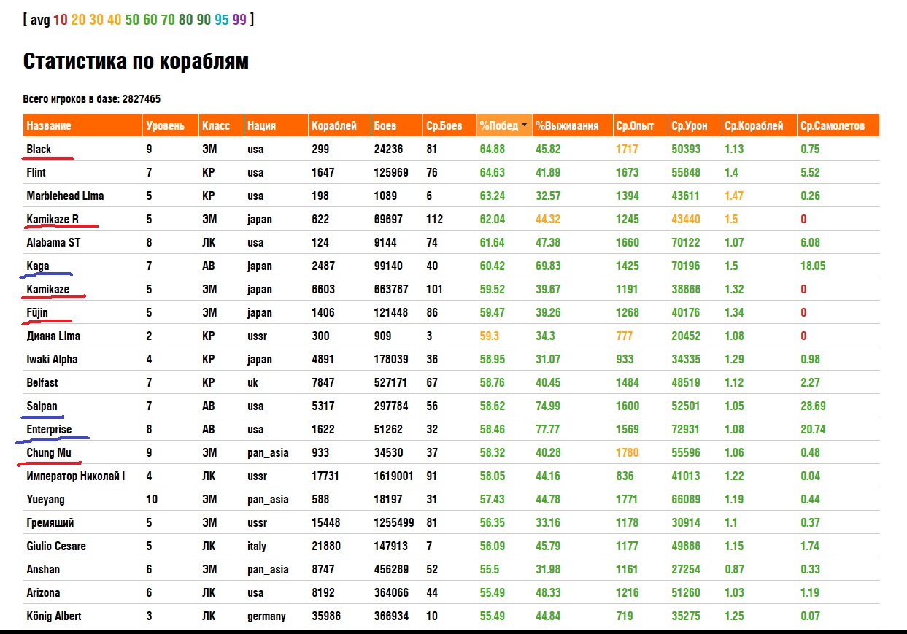Click win rate 64.63 in Flint row
Viewport: 907px width, 634px height.
tap(493, 172)
